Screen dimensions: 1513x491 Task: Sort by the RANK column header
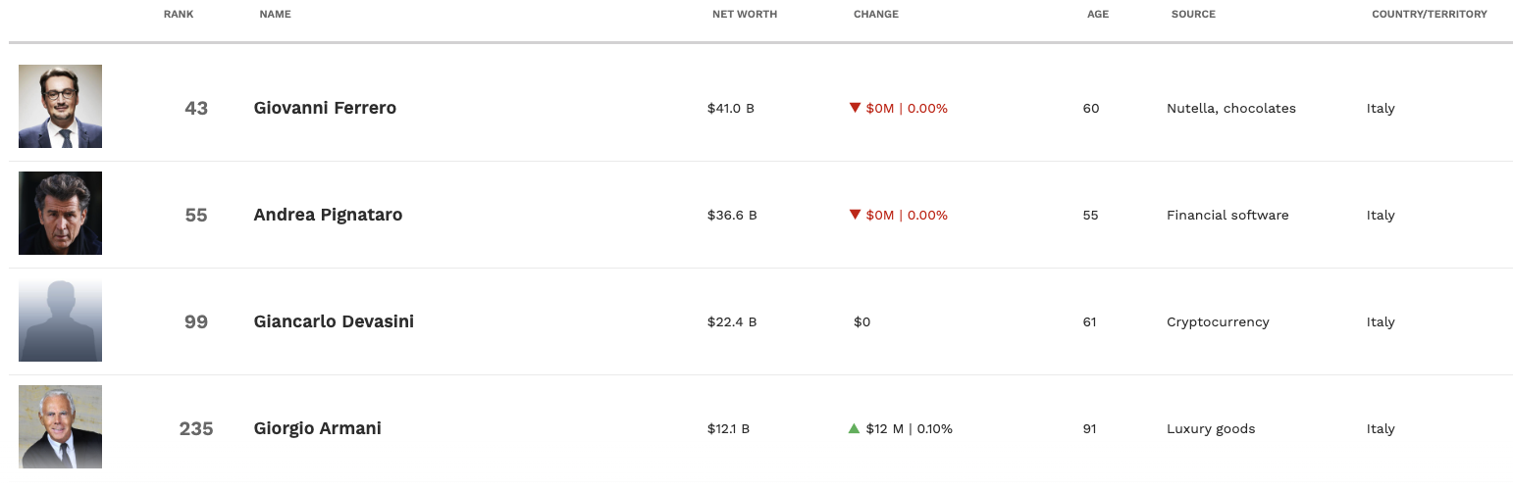click(x=179, y=15)
